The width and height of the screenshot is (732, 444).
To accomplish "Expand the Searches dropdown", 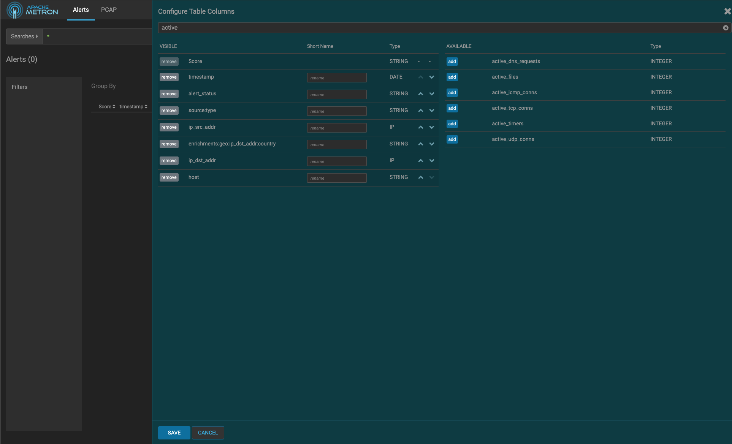I will (24, 36).
